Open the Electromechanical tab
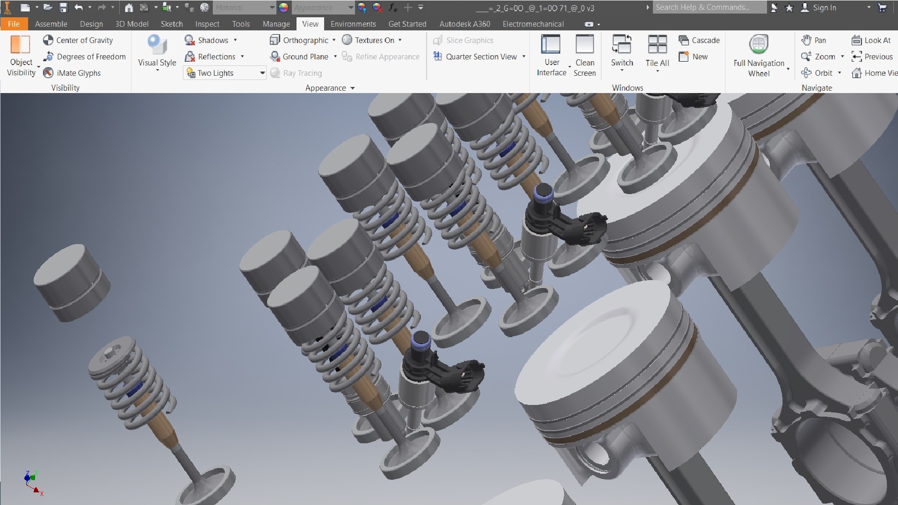898x505 pixels. pyautogui.click(x=533, y=24)
